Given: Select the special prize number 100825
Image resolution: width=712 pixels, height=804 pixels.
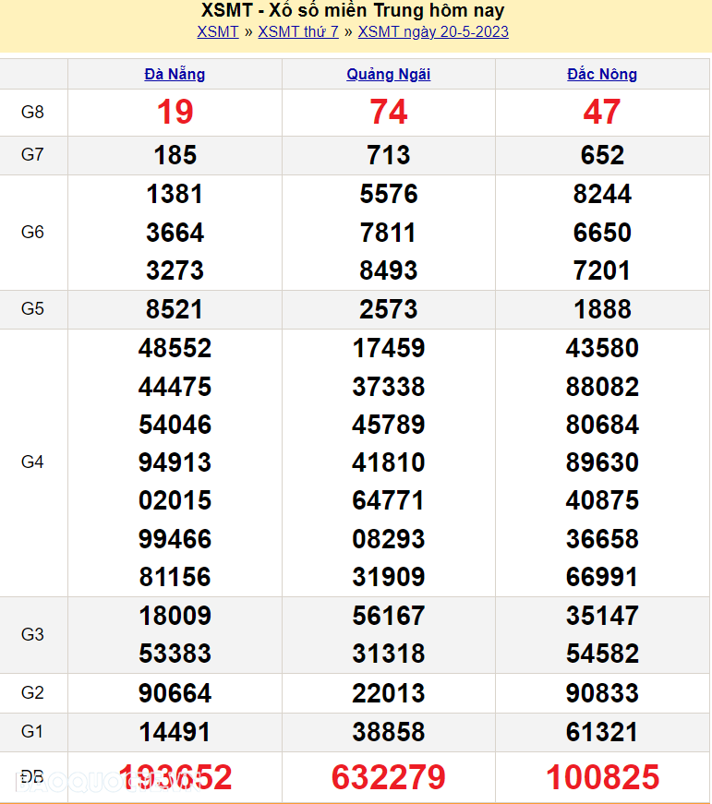Looking at the screenshot, I should 602,777.
